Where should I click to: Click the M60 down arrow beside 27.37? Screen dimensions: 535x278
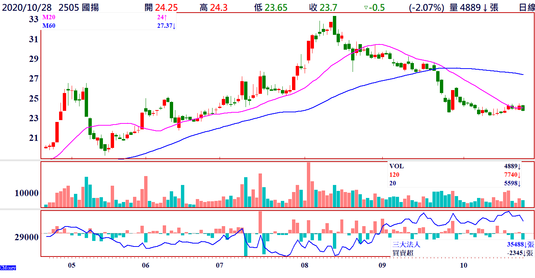(x=174, y=26)
